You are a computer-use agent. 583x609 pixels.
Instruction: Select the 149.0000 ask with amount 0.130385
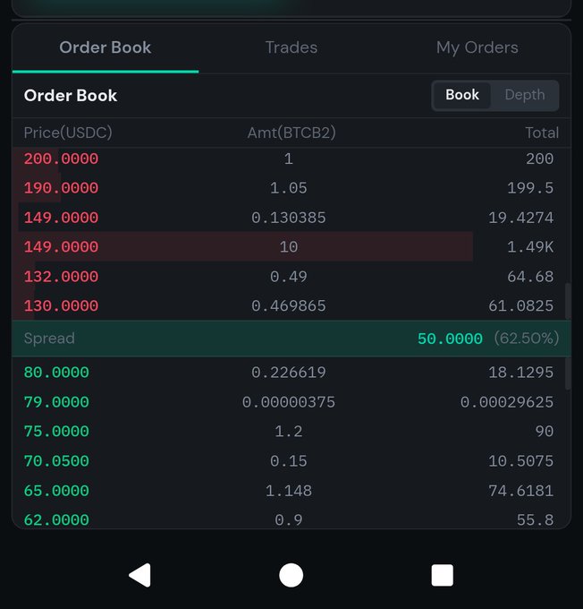coord(62,218)
